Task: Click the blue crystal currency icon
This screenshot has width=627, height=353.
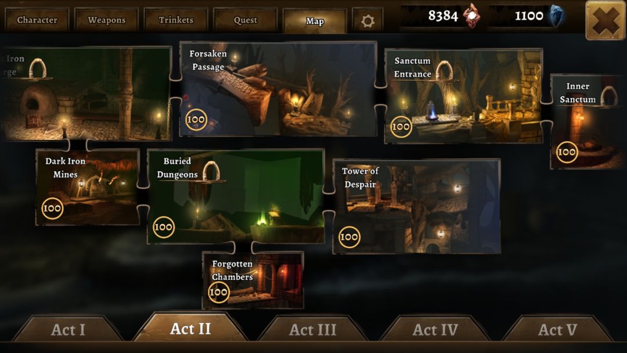Action: pos(556,16)
